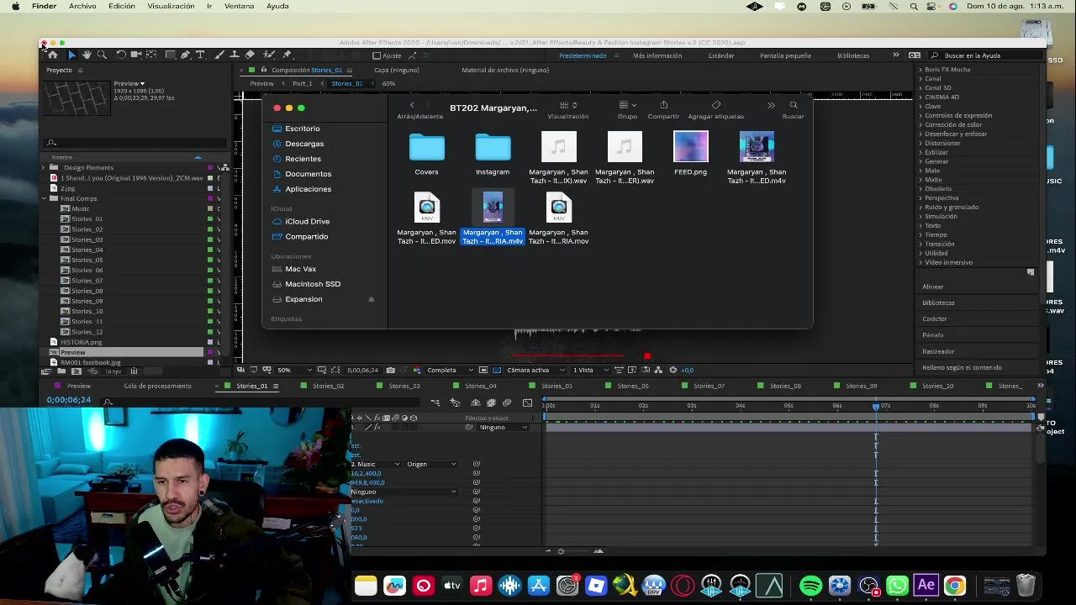Click the Agregar etiquetas tag icon
The width and height of the screenshot is (1076, 605).
(x=716, y=105)
